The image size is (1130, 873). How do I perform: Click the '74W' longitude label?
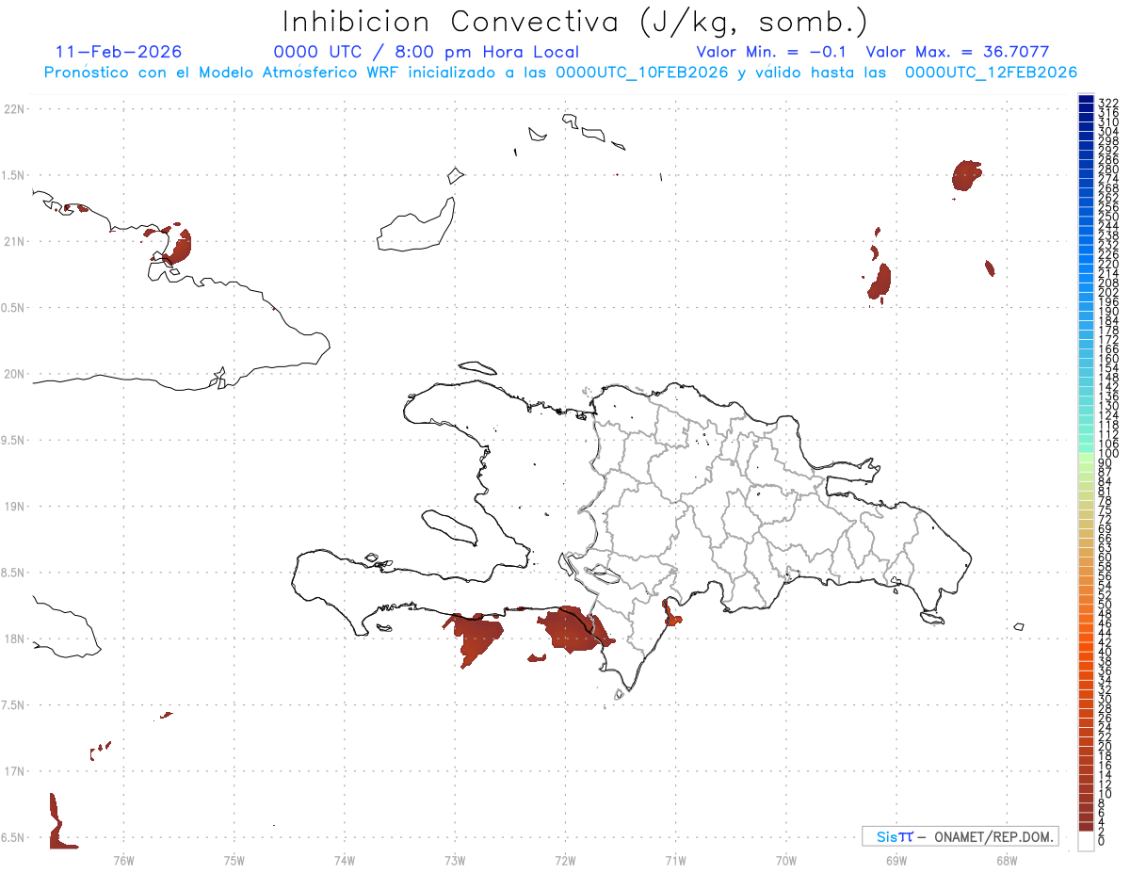[345, 860]
